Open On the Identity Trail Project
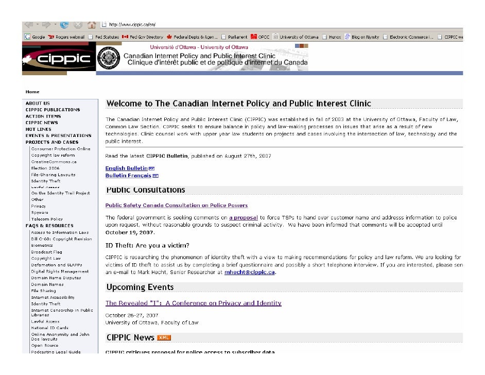This screenshot has height=375, width=485. click(60, 193)
